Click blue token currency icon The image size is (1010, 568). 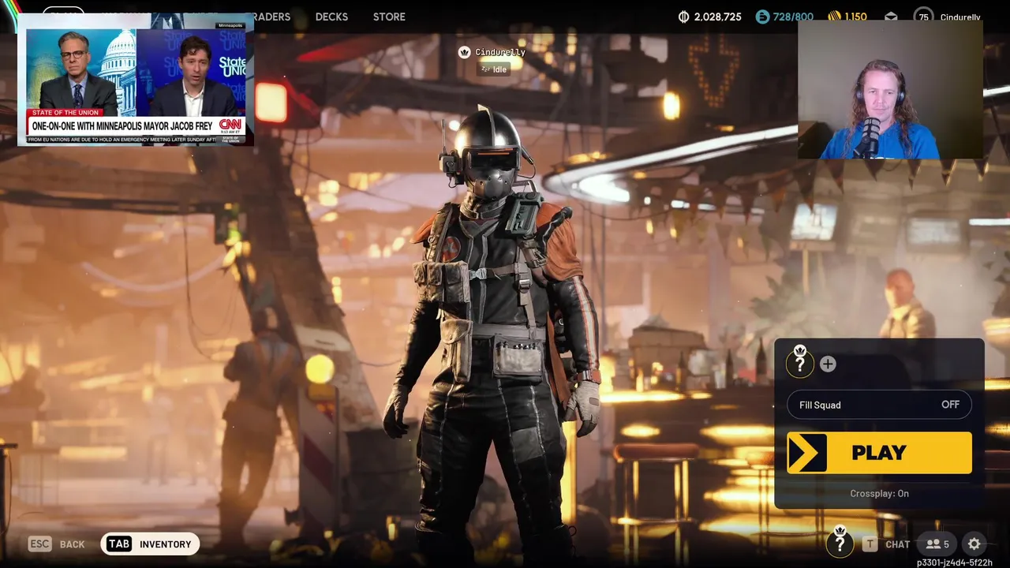tap(762, 17)
